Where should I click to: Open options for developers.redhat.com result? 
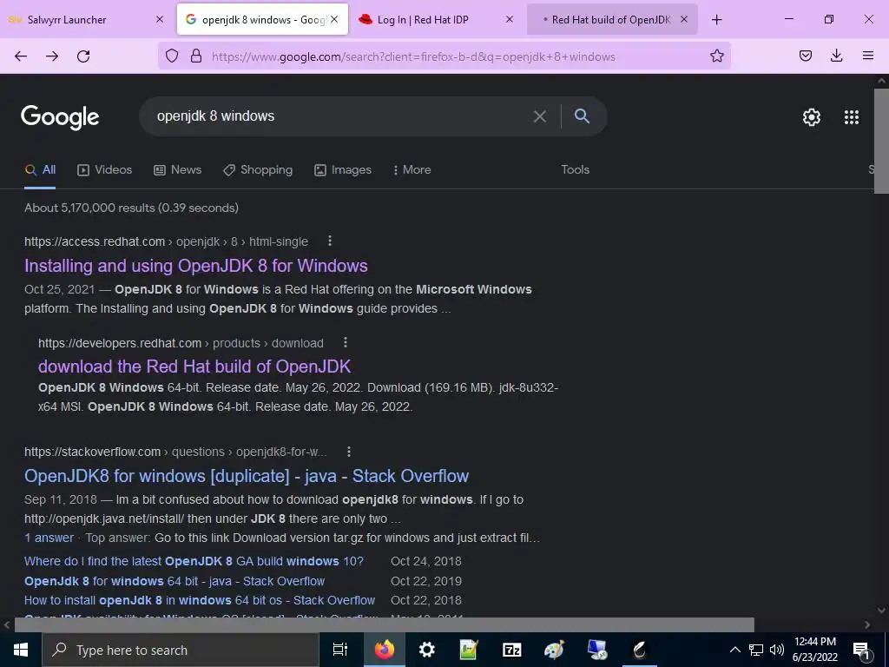click(346, 342)
